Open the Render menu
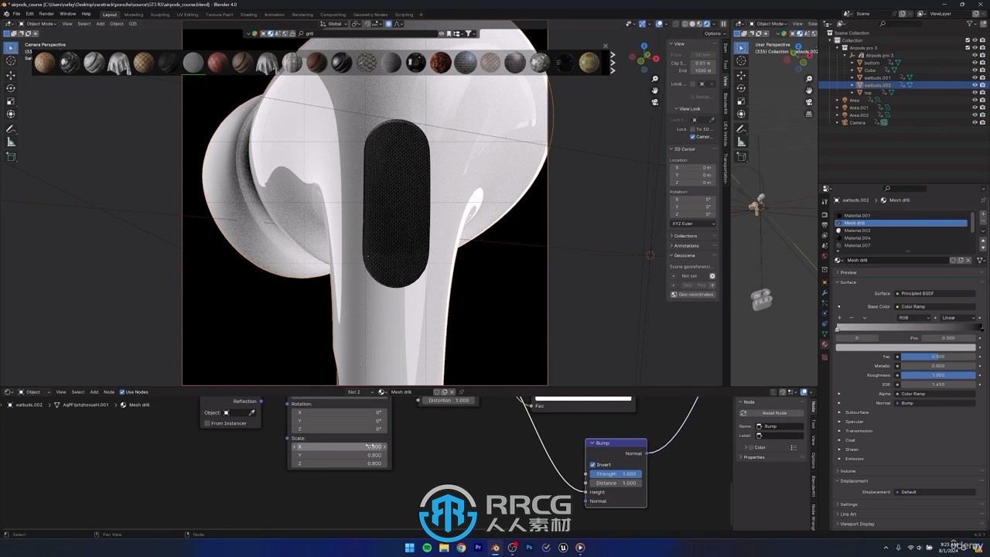This screenshot has width=990, height=557. click(46, 14)
